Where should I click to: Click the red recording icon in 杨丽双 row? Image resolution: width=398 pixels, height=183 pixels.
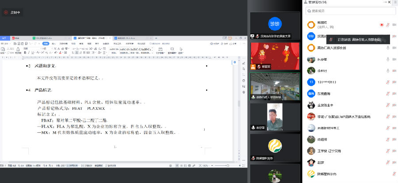pos(382,25)
